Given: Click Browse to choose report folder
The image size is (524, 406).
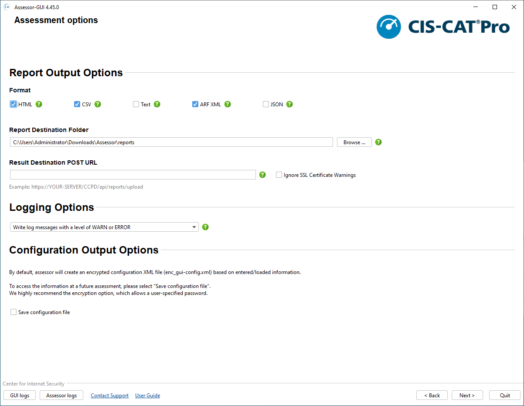Looking at the screenshot, I should [x=354, y=142].
